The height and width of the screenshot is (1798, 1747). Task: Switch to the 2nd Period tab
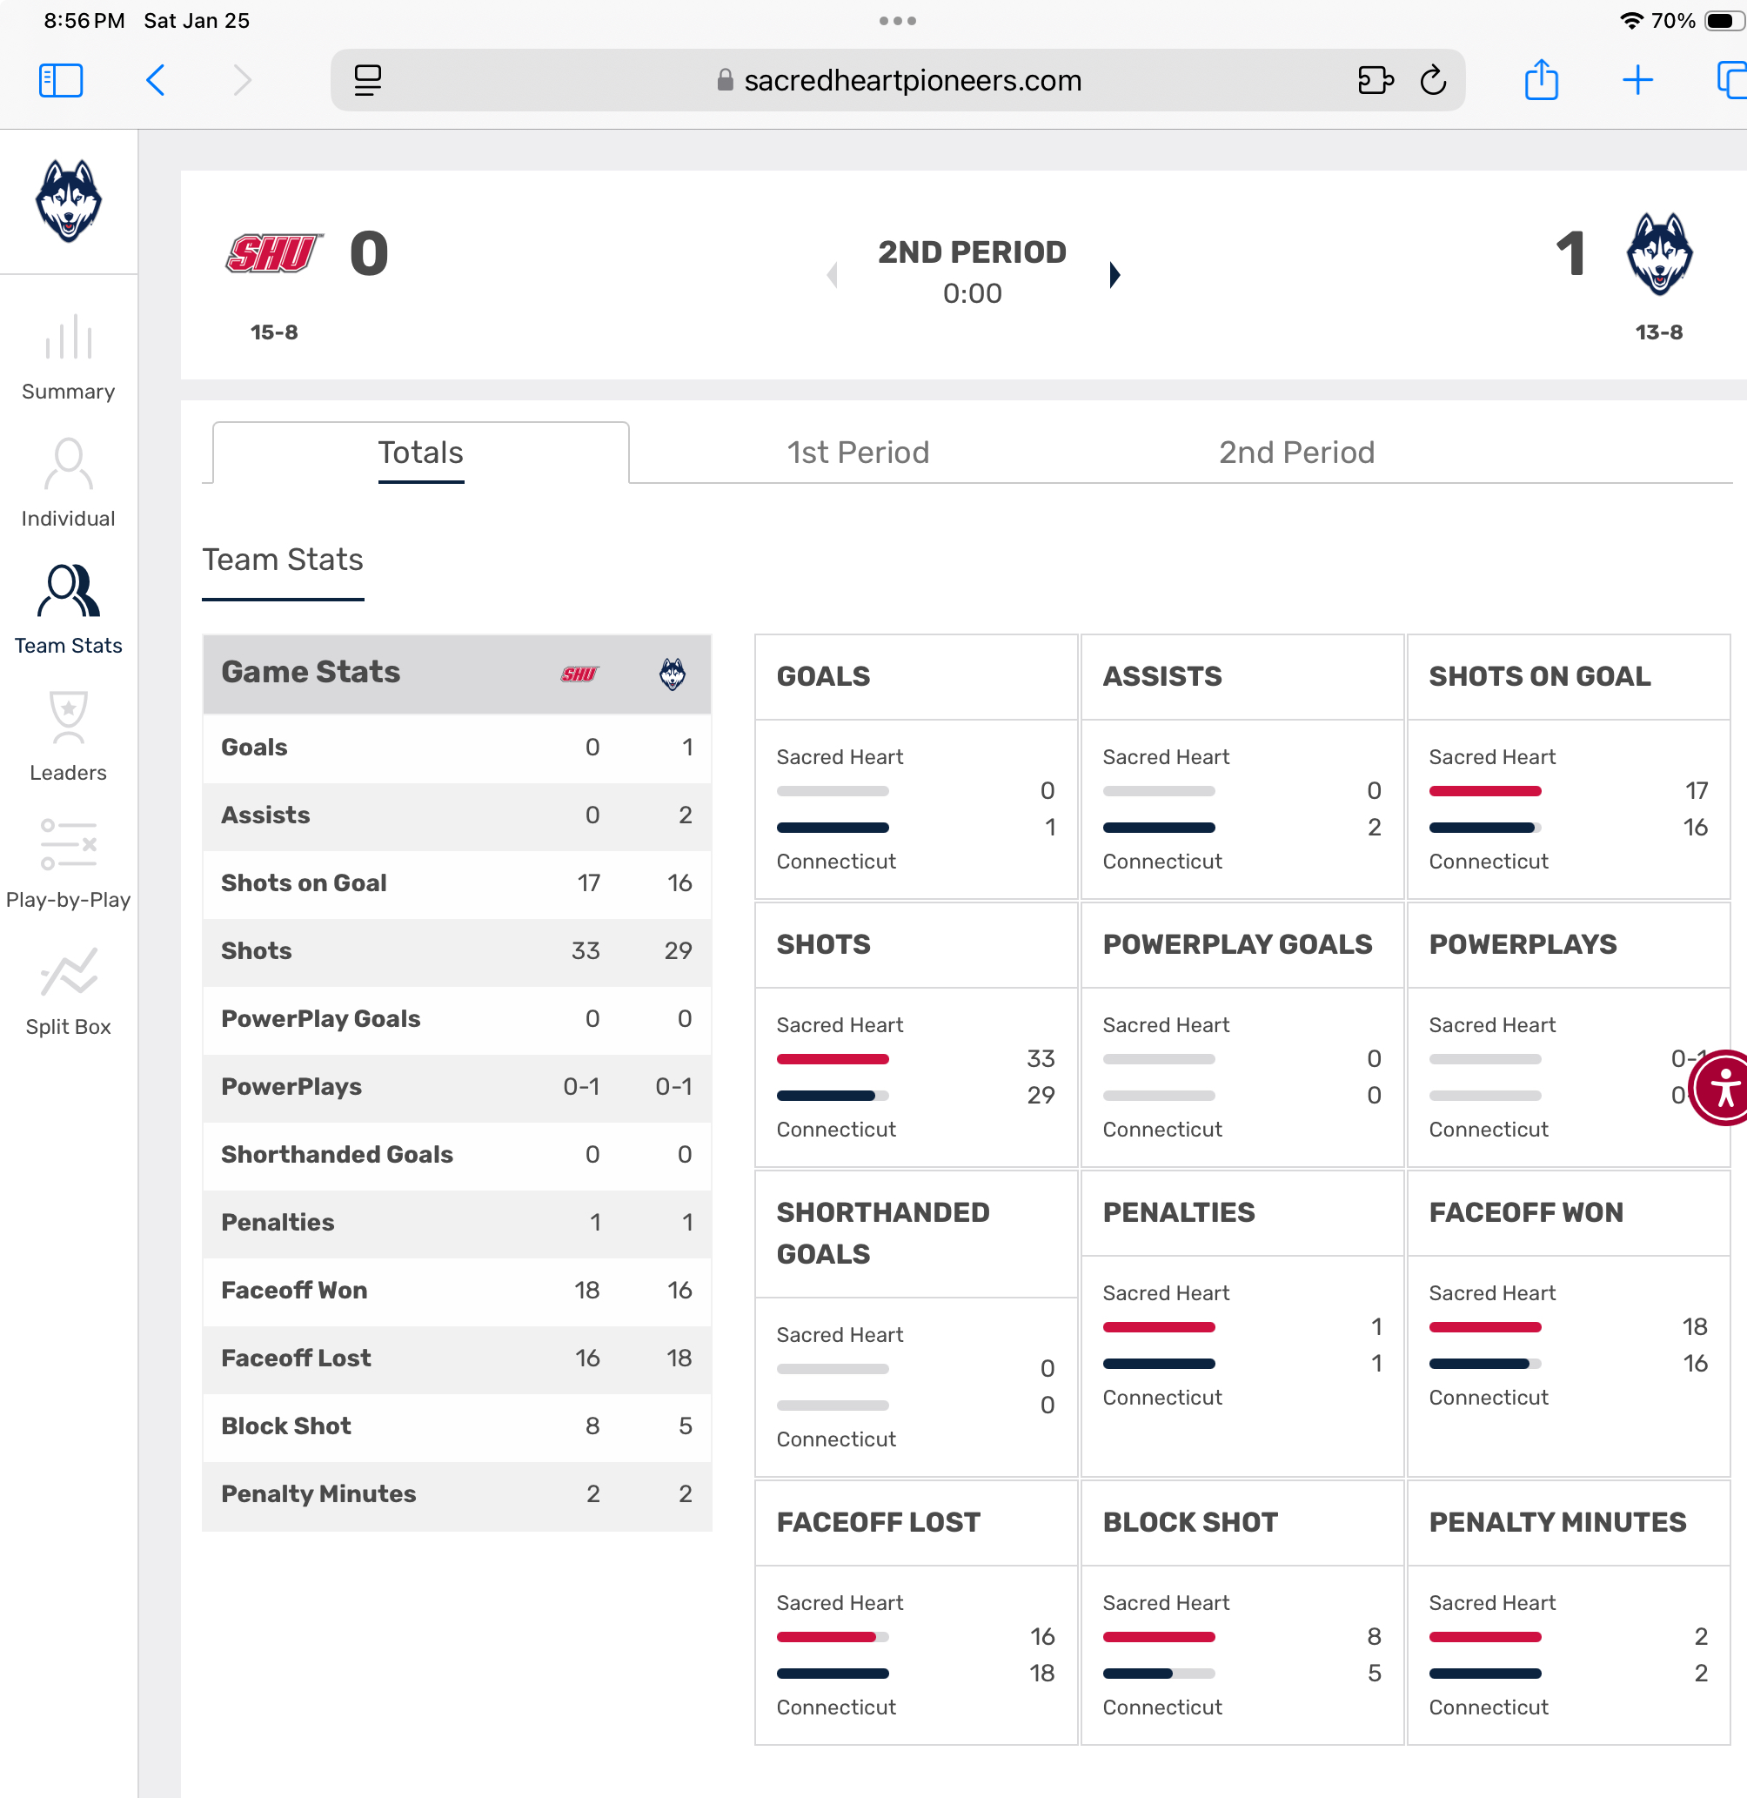pos(1296,453)
